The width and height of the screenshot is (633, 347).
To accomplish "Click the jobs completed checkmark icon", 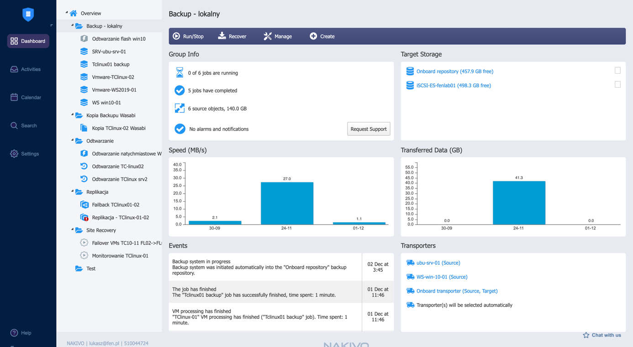I will [179, 91].
